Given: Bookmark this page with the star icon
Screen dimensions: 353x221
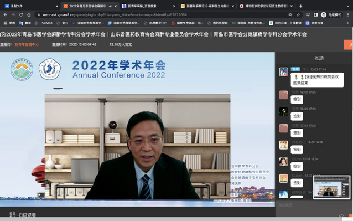Looking at the screenshot, I should pyautogui.click(x=298, y=14).
